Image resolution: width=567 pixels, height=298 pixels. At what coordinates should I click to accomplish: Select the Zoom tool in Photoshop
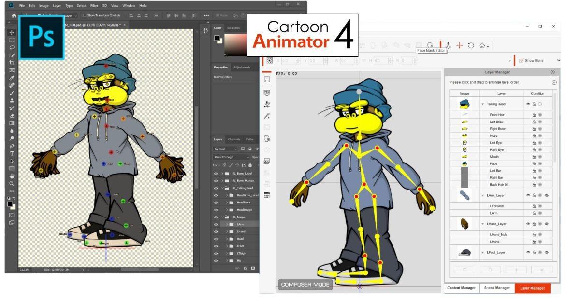(x=12, y=184)
